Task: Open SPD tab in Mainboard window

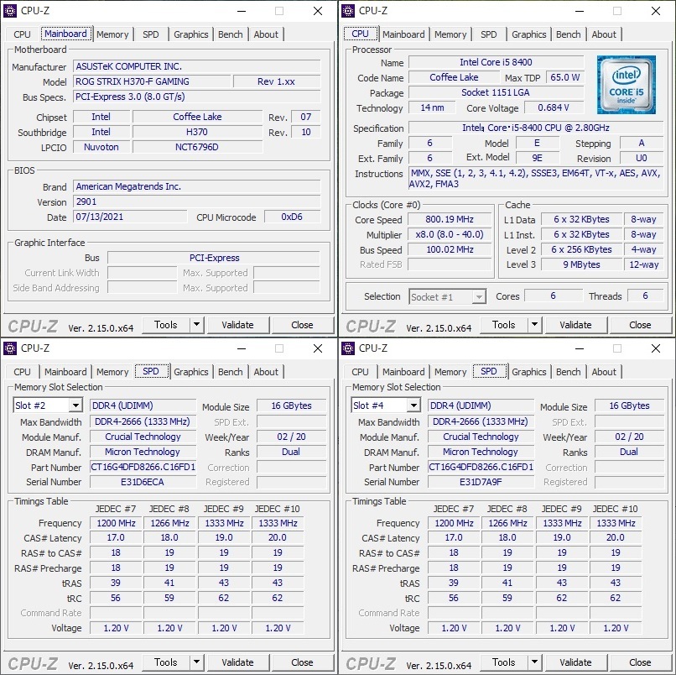Action: pyautogui.click(x=150, y=34)
